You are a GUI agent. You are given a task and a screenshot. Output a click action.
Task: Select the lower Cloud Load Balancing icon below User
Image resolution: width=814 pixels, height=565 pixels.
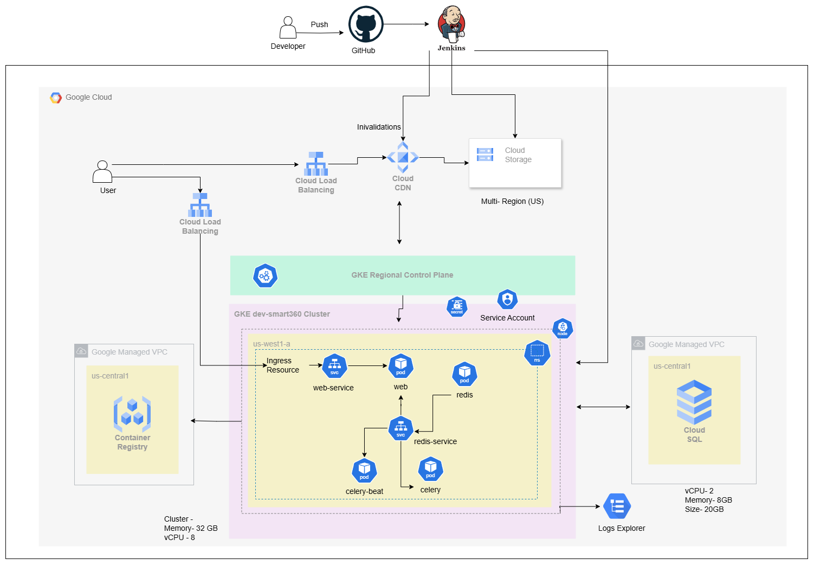pos(200,205)
